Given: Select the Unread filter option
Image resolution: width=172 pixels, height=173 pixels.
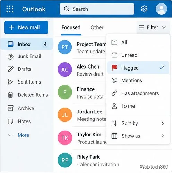Looking at the screenshot, I should coord(138,55).
